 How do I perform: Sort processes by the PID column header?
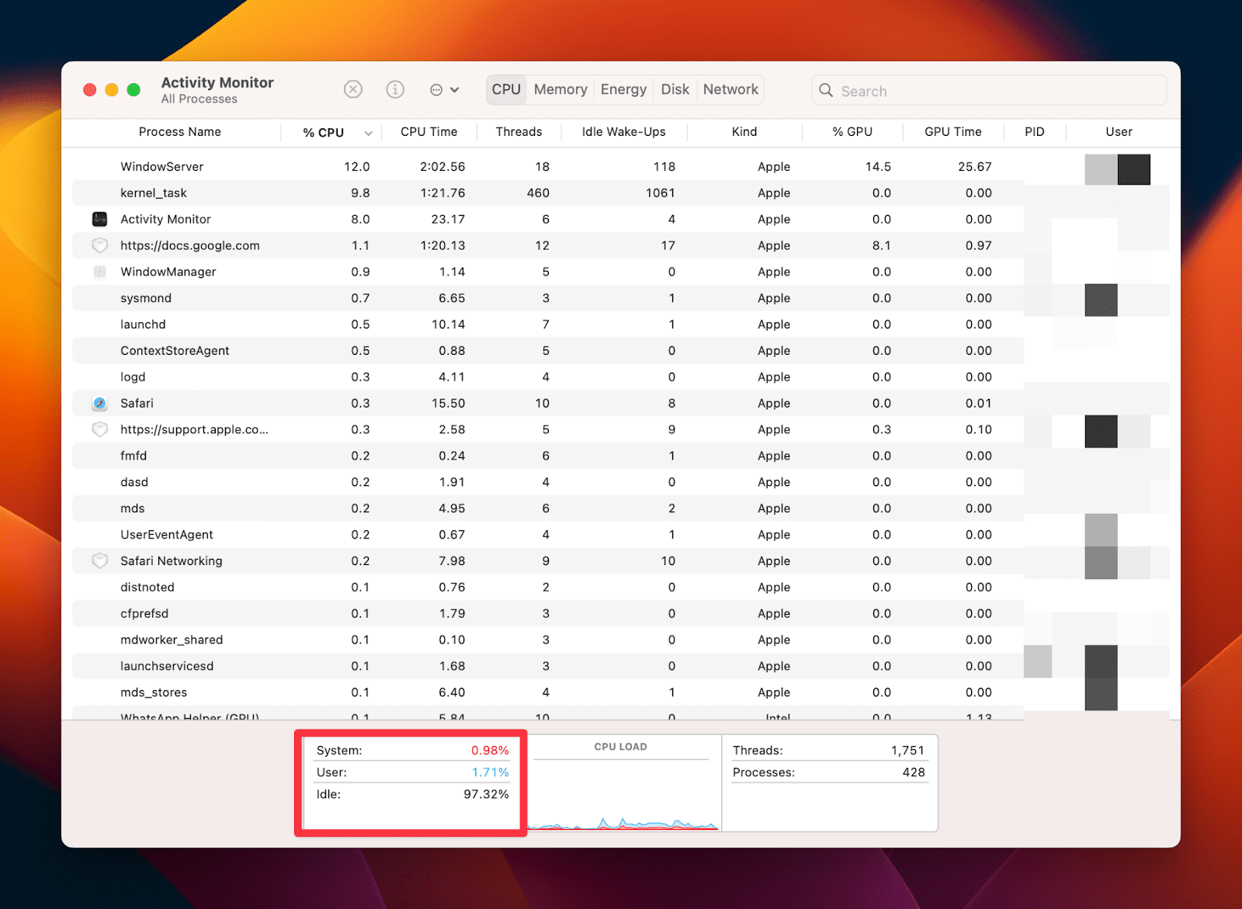click(1035, 132)
